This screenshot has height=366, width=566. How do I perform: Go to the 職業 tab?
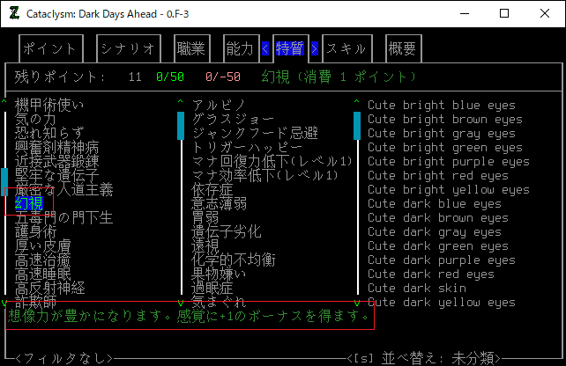(190, 48)
